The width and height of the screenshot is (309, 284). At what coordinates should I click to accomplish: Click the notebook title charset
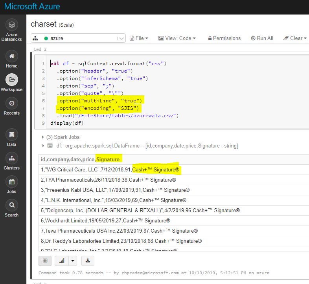click(x=44, y=24)
